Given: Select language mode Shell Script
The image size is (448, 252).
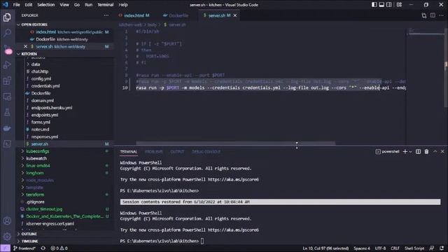Looking at the screenshot, I should tap(414, 248).
